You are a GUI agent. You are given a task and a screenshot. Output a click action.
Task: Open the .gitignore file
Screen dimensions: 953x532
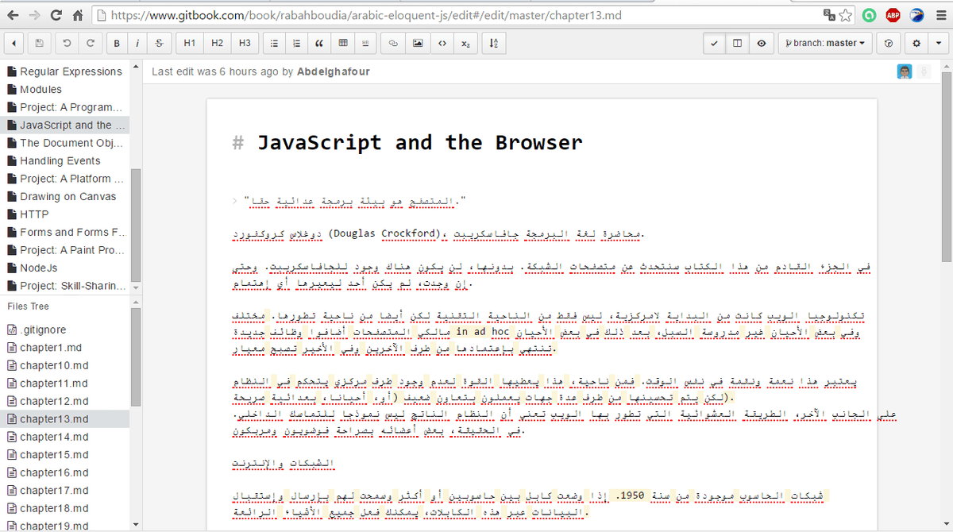click(65, 330)
